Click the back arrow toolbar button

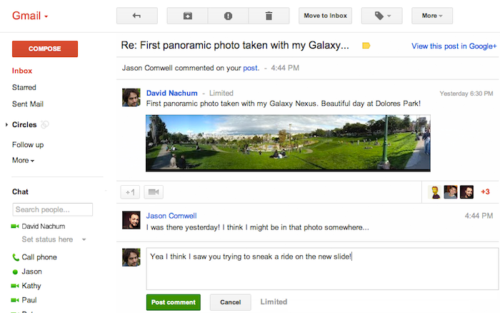point(136,15)
